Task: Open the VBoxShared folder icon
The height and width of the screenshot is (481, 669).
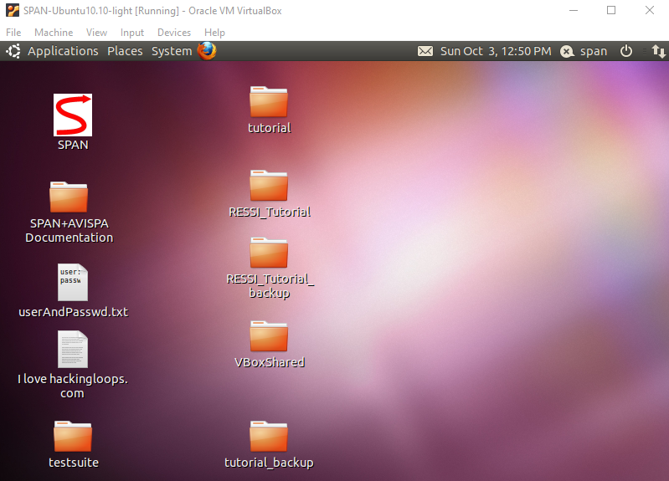Action: (269, 336)
